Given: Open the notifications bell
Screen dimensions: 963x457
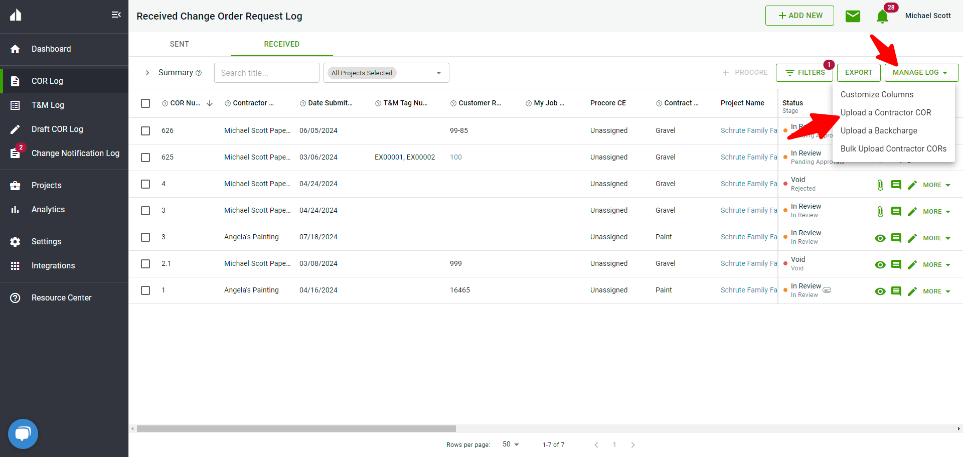Looking at the screenshot, I should point(883,17).
